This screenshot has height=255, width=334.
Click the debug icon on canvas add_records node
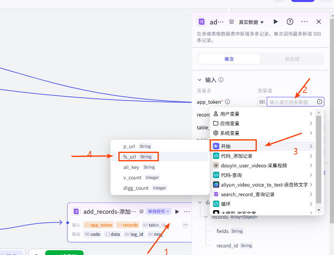[142, 211]
